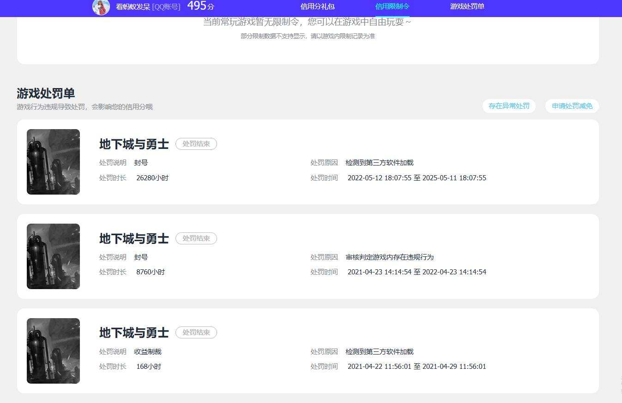The image size is (622, 403).
Task: Select the 地下城与勇士 title on the 2021-04-22 card
Action: pyautogui.click(x=134, y=332)
